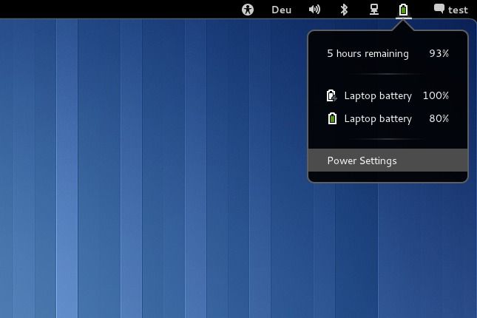477x318 pixels.
Task: Click the wired network connection icon
Action: (374, 10)
